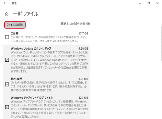This screenshot has height=119, width=162.
Task: Click the 4.28 GB size value
Action: [83, 49]
